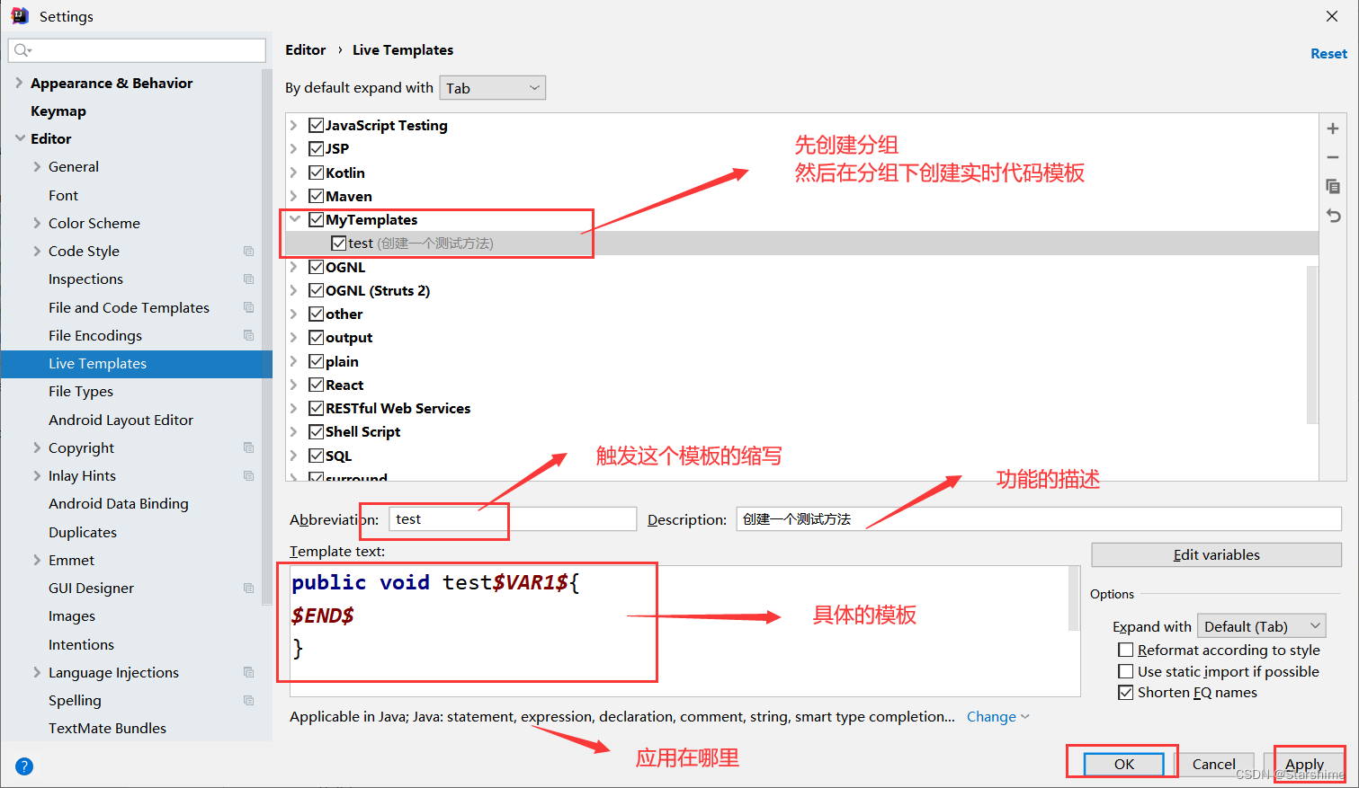Uncheck the Kotlin template group checkbox
Viewport: 1359px width, 788px height.
(317, 172)
